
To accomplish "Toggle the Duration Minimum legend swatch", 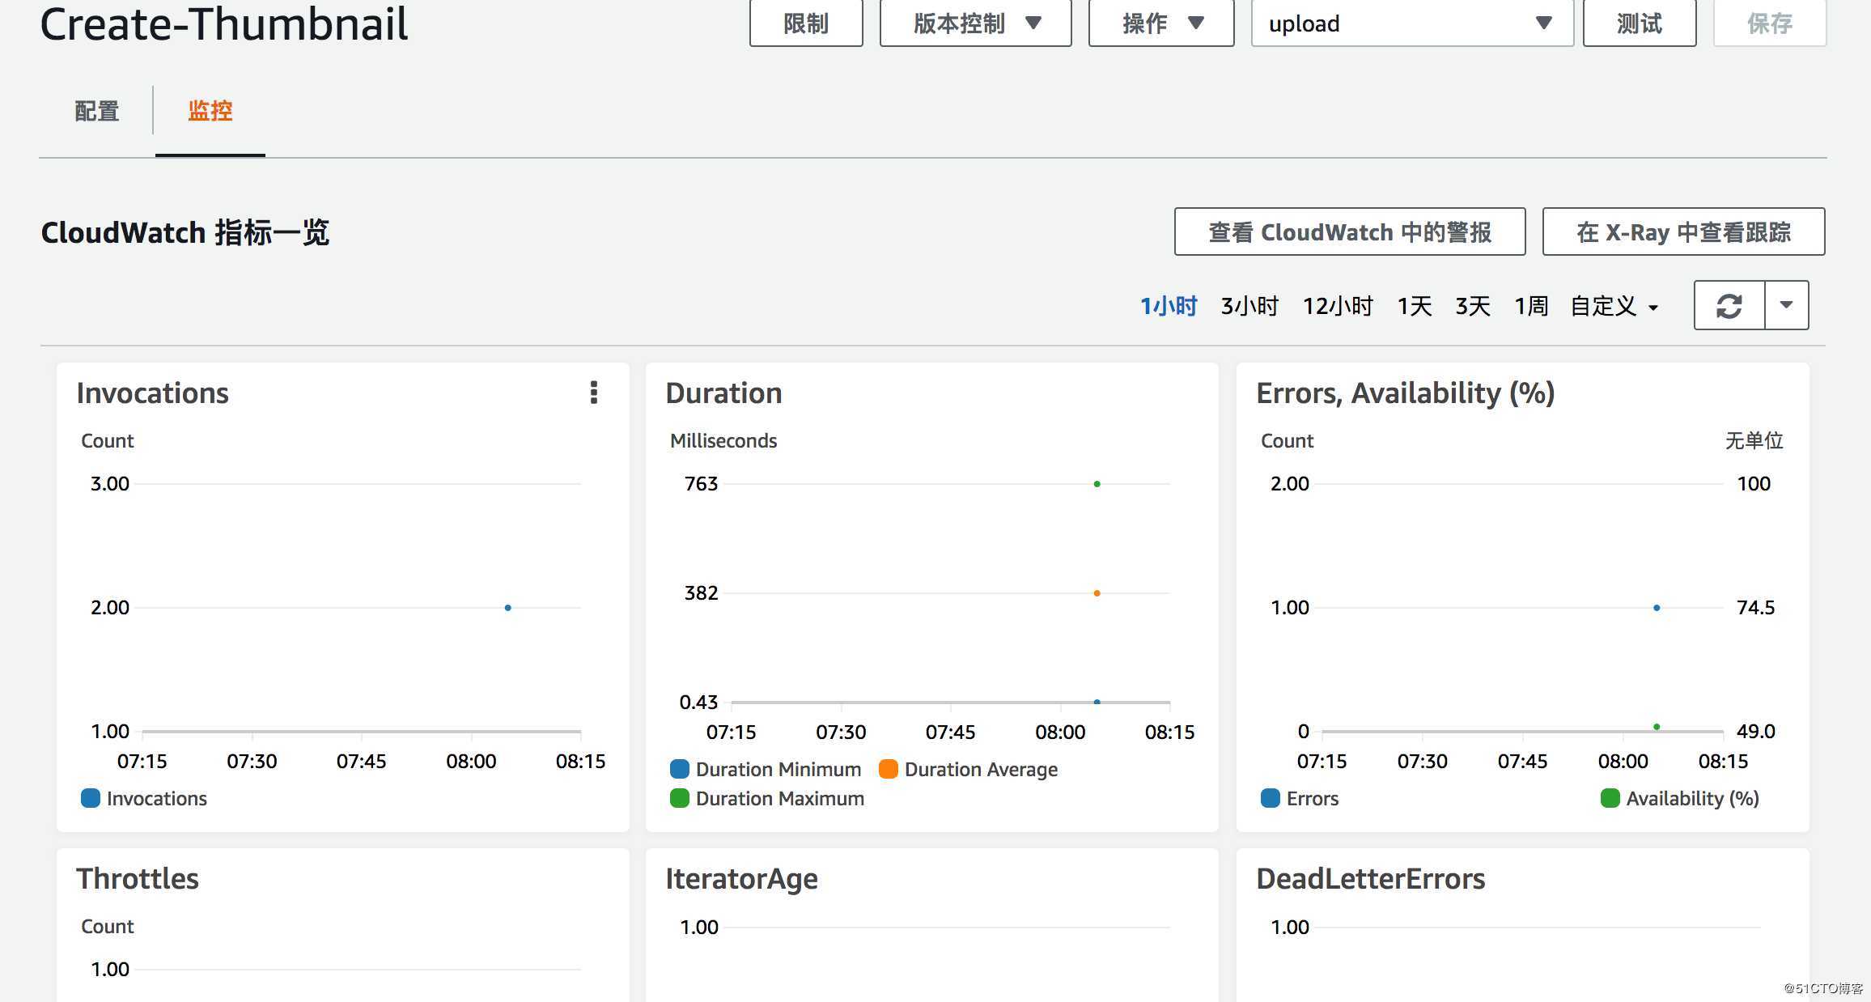I will (680, 769).
